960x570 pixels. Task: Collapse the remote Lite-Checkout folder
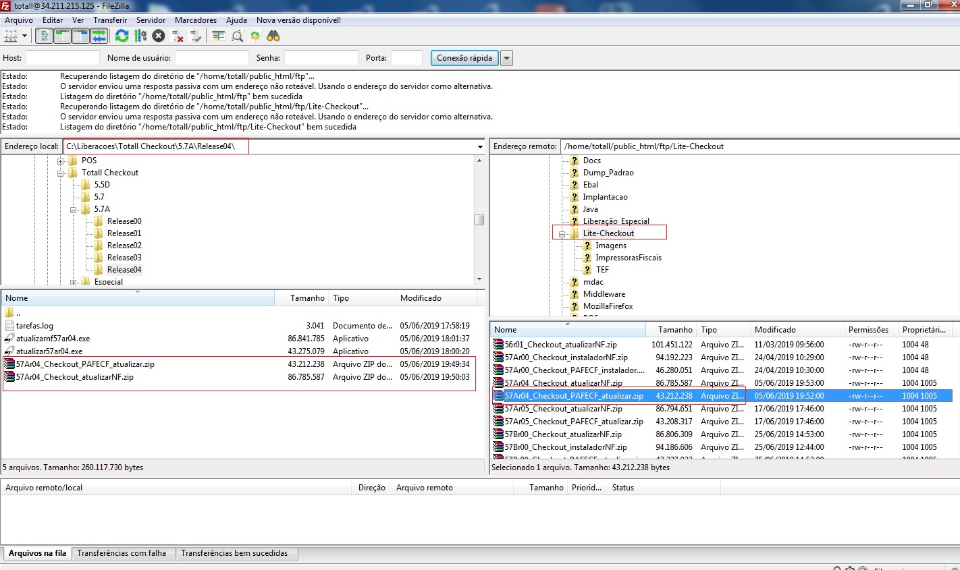[x=562, y=234]
